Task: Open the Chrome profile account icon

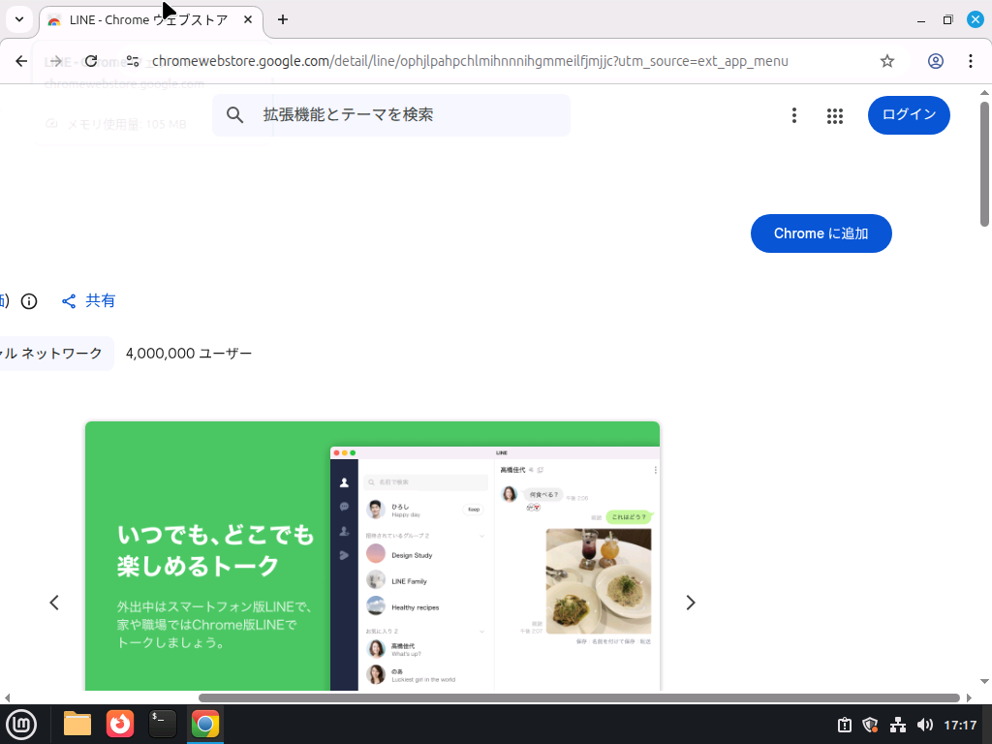Action: [936, 60]
